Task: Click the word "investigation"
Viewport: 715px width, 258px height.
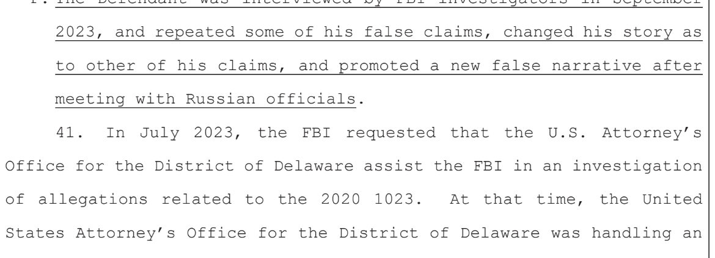Action: 637,167
